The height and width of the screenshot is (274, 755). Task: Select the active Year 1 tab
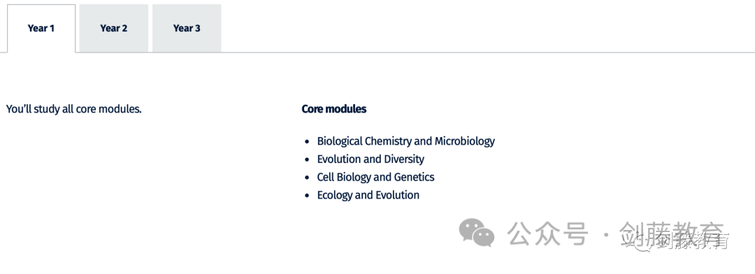pos(41,28)
